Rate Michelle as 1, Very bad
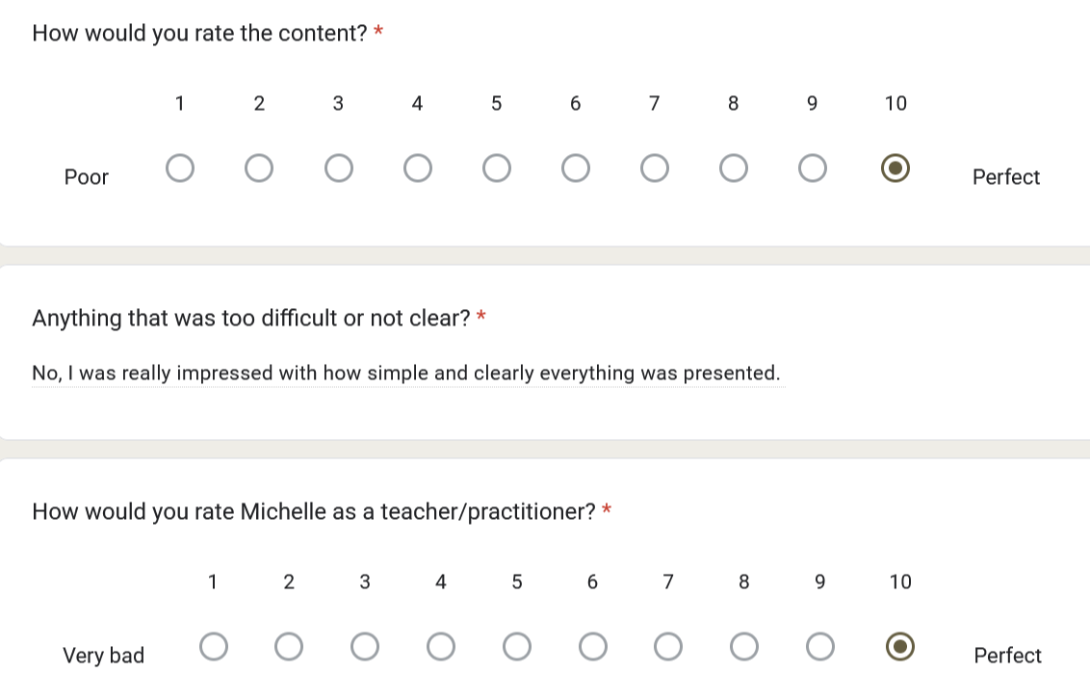This screenshot has width=1090, height=698. point(214,647)
